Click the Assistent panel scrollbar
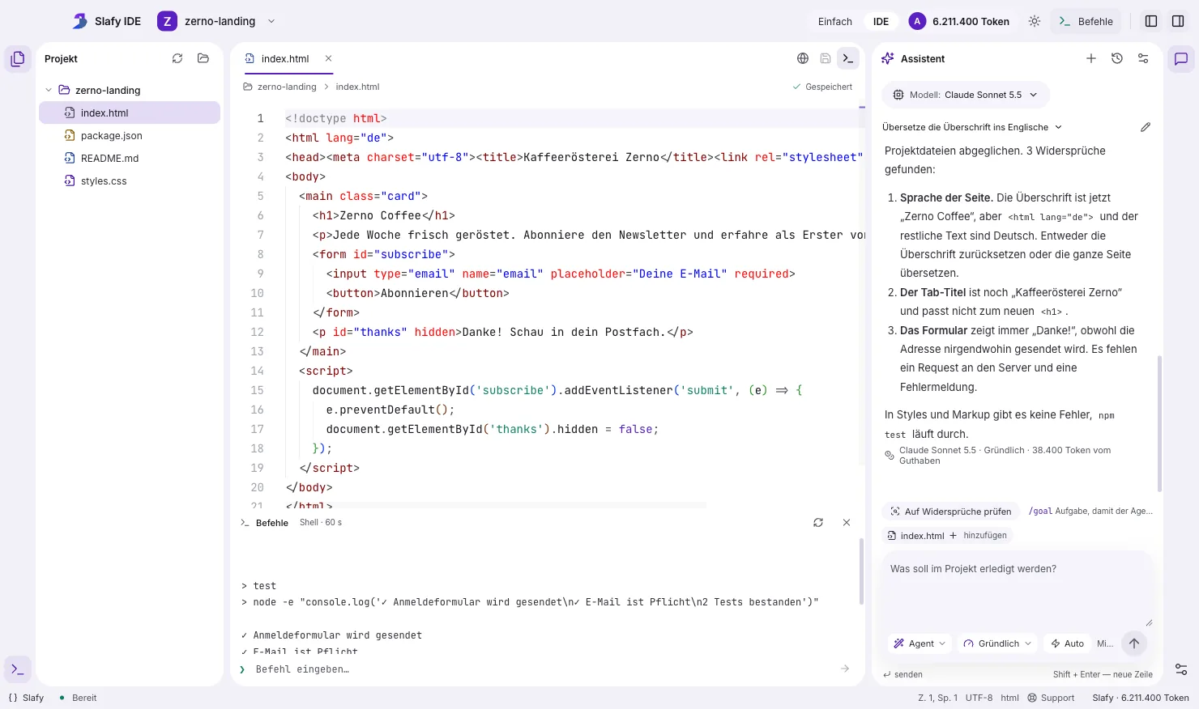 [x=1159, y=423]
